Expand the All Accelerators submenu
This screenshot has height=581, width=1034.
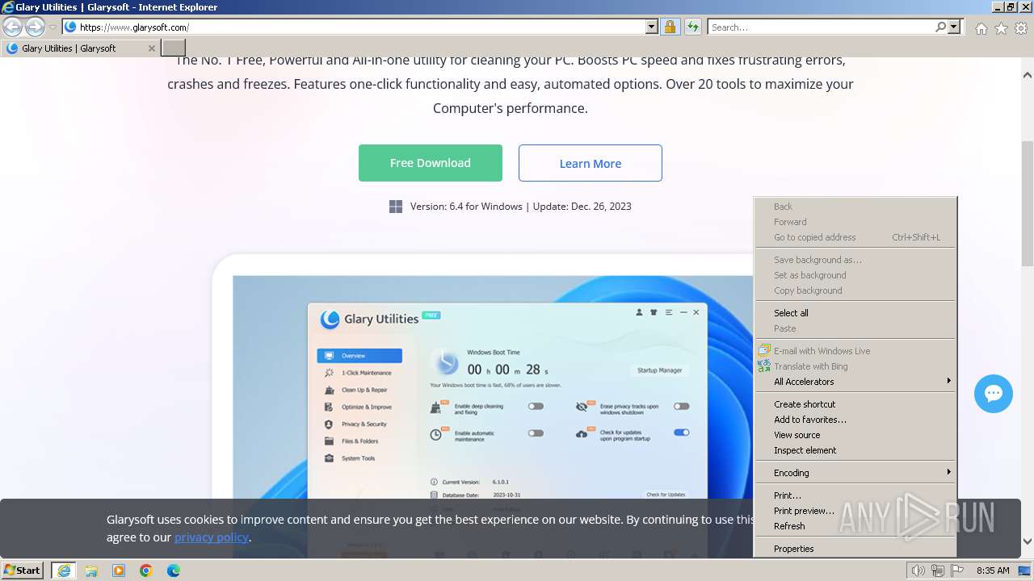pos(855,382)
